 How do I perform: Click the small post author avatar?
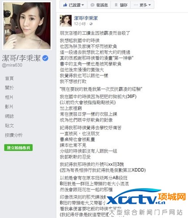coord(66,21)
